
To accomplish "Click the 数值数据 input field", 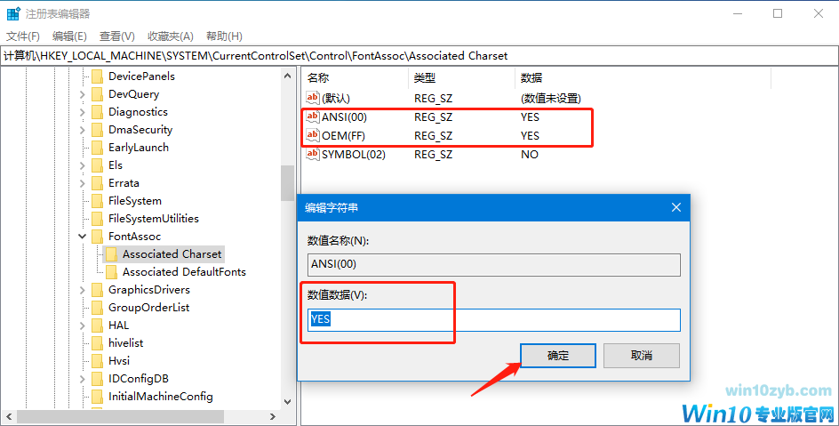I will pos(494,320).
